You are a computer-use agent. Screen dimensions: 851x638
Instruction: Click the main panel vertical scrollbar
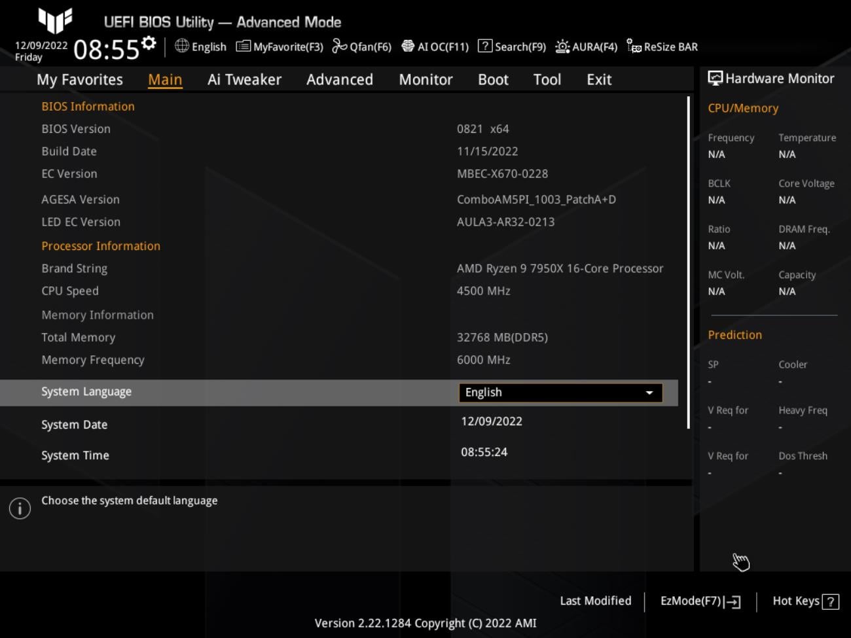(688, 263)
